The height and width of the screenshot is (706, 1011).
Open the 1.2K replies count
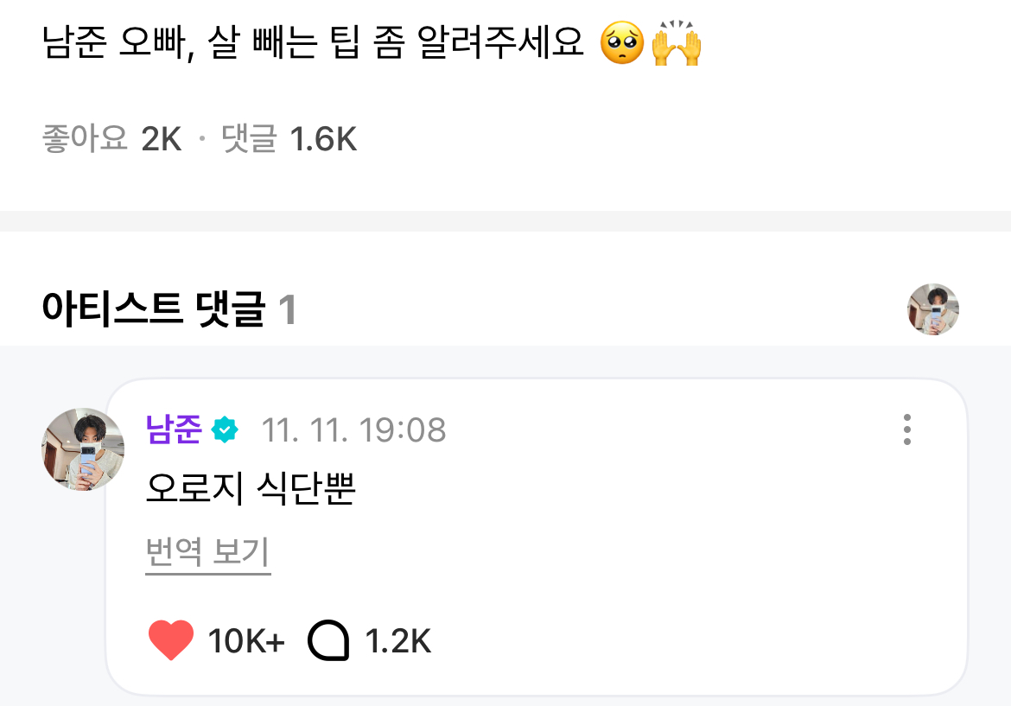pos(397,642)
